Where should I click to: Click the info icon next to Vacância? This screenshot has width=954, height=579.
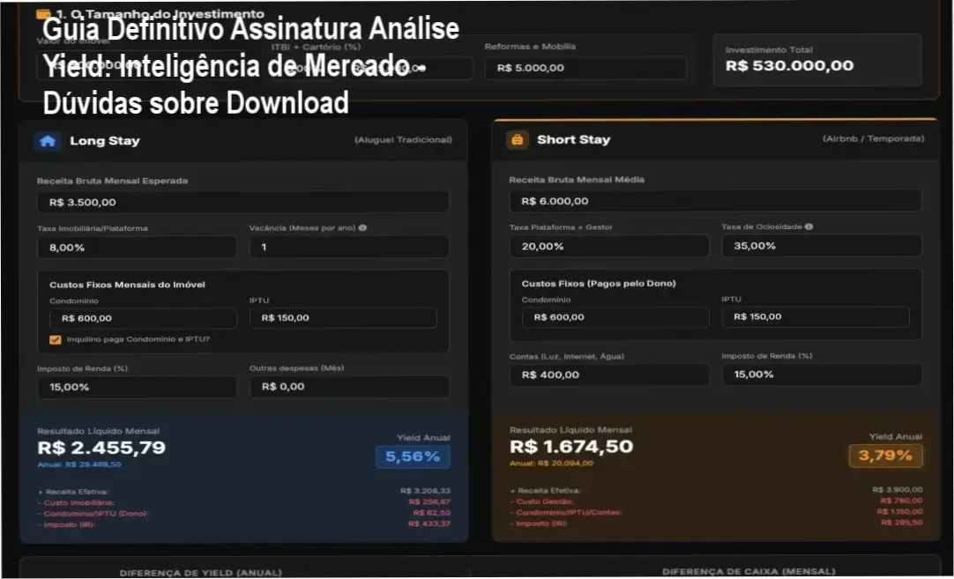(362, 227)
